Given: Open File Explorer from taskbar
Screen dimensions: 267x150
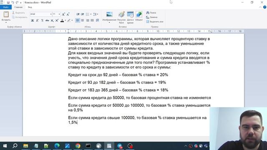Looking at the screenshot, I should [26, 146].
